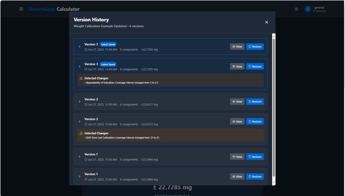Click warning icon beside Drift detected changes

coord(81,133)
